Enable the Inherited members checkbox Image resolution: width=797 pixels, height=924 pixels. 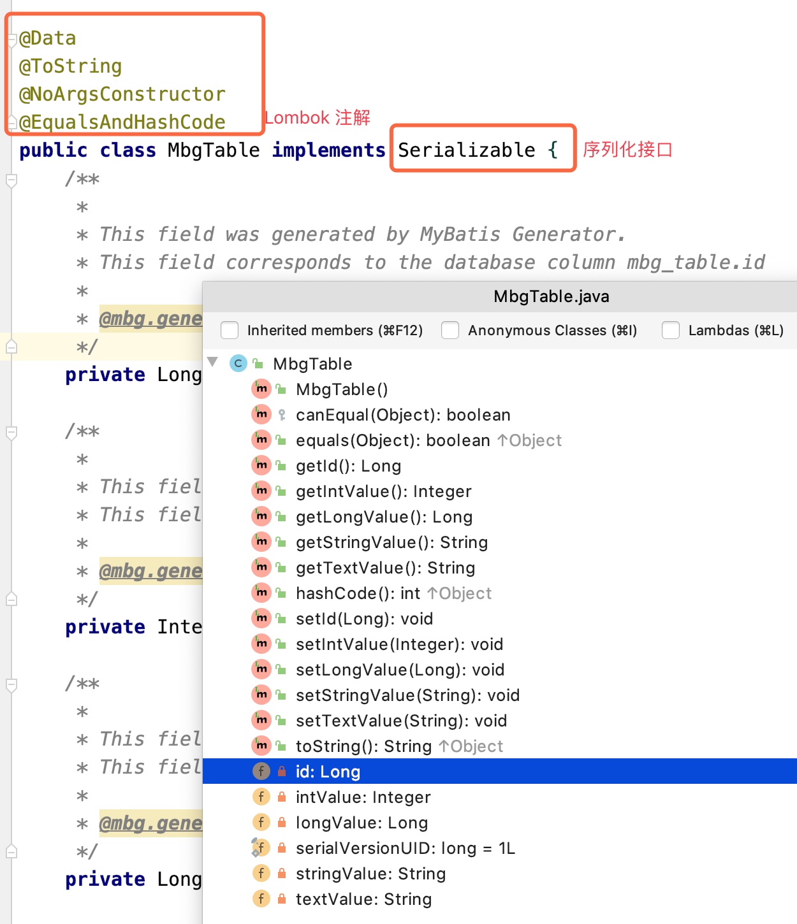[230, 330]
